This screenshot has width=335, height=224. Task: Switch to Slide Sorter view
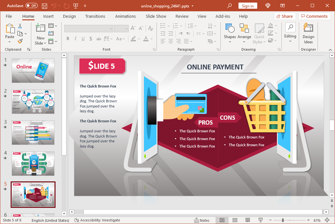(x=235, y=220)
